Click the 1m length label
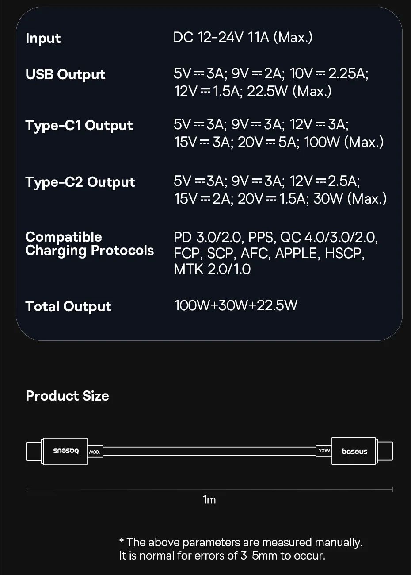Image resolution: width=411 pixels, height=575 pixels. click(209, 500)
